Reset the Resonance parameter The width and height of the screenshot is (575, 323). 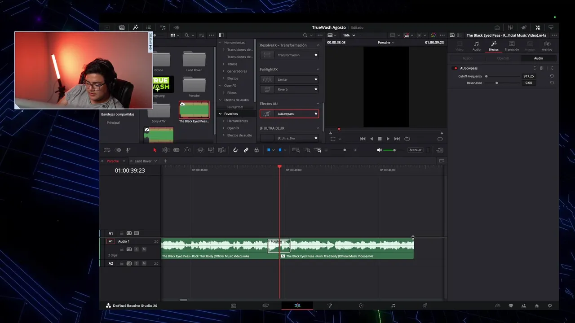point(552,83)
